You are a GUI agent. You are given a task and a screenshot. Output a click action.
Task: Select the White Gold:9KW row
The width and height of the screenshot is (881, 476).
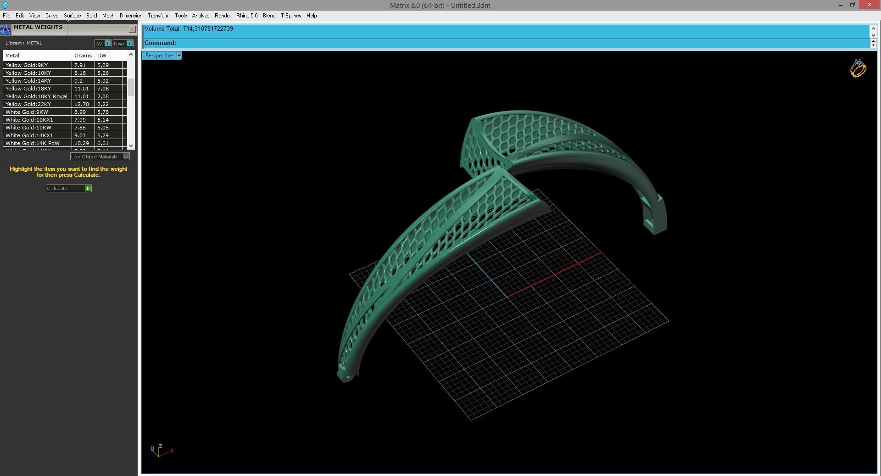(x=65, y=112)
